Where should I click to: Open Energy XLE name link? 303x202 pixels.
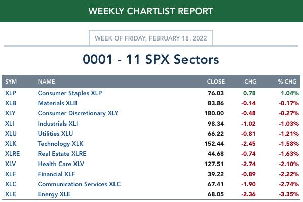[x=54, y=194]
